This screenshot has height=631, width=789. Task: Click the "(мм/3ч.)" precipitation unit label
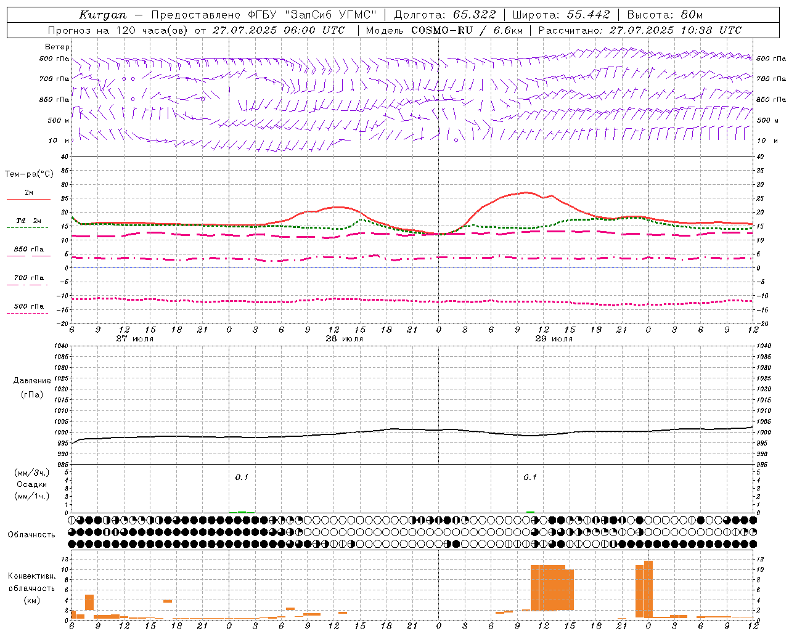pos(32,473)
